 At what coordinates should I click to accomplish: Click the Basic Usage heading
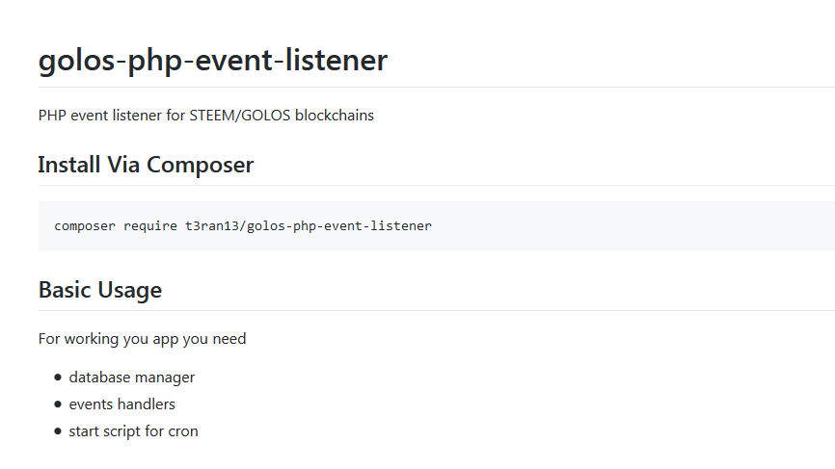click(100, 290)
